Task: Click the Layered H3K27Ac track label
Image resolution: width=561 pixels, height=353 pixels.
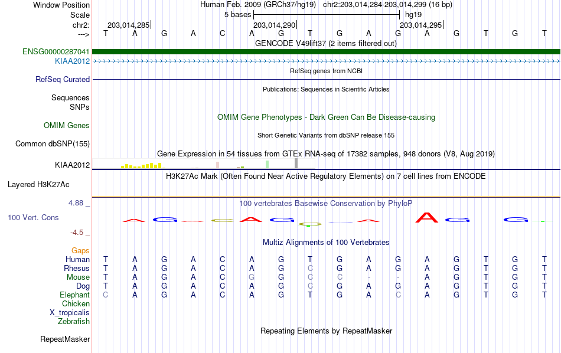Action: pyautogui.click(x=38, y=185)
